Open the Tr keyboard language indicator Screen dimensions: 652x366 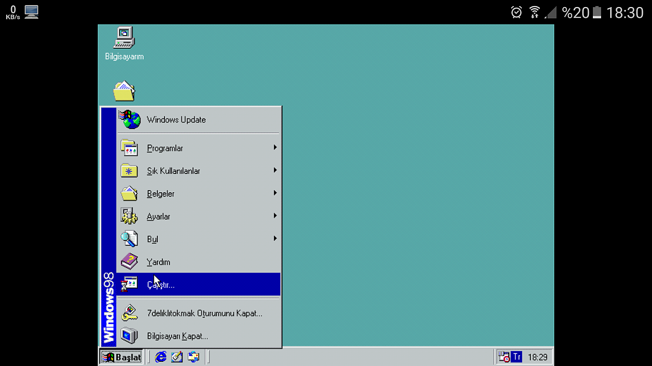tap(517, 357)
